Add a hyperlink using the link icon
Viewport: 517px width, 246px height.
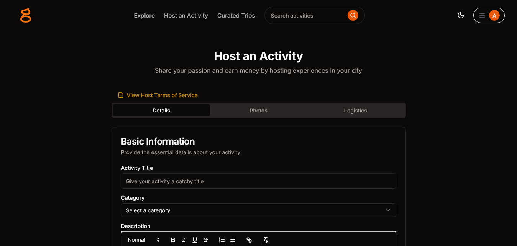click(x=249, y=239)
